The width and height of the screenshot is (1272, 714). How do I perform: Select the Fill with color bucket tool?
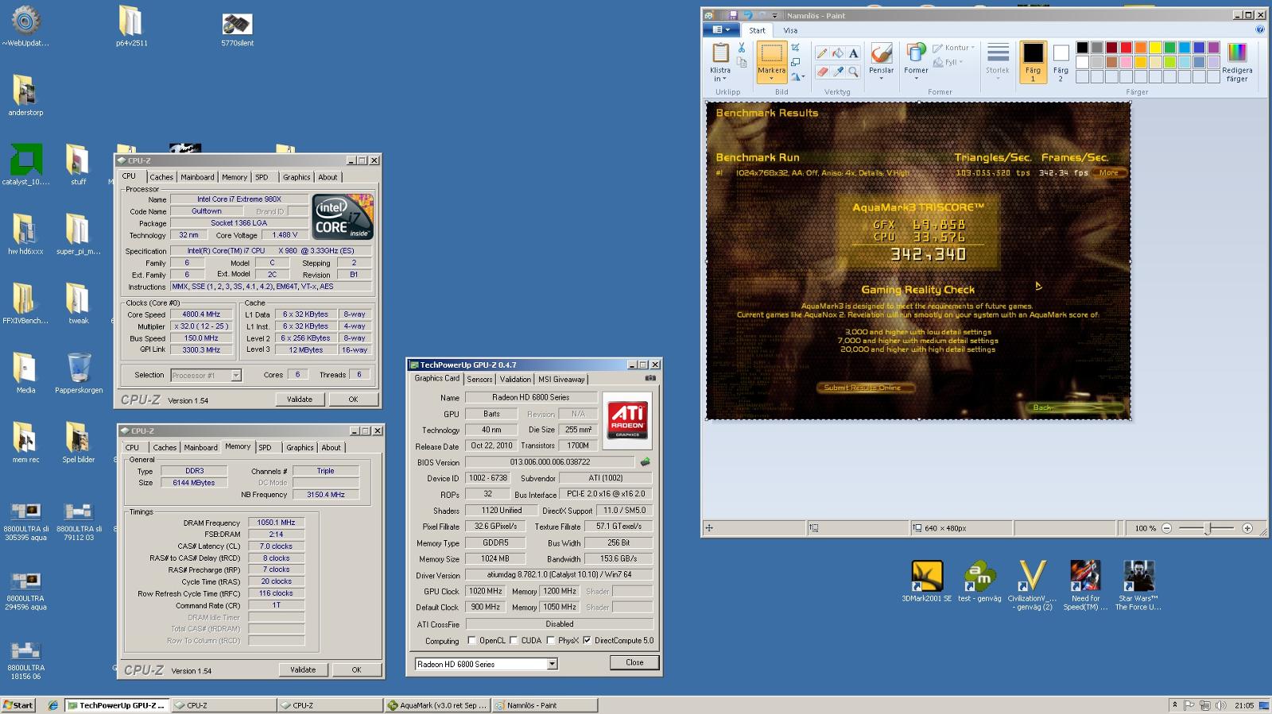coord(838,53)
